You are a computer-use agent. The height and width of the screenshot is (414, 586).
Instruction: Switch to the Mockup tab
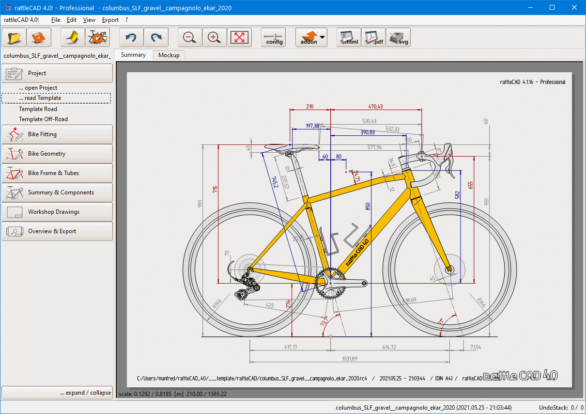point(169,55)
